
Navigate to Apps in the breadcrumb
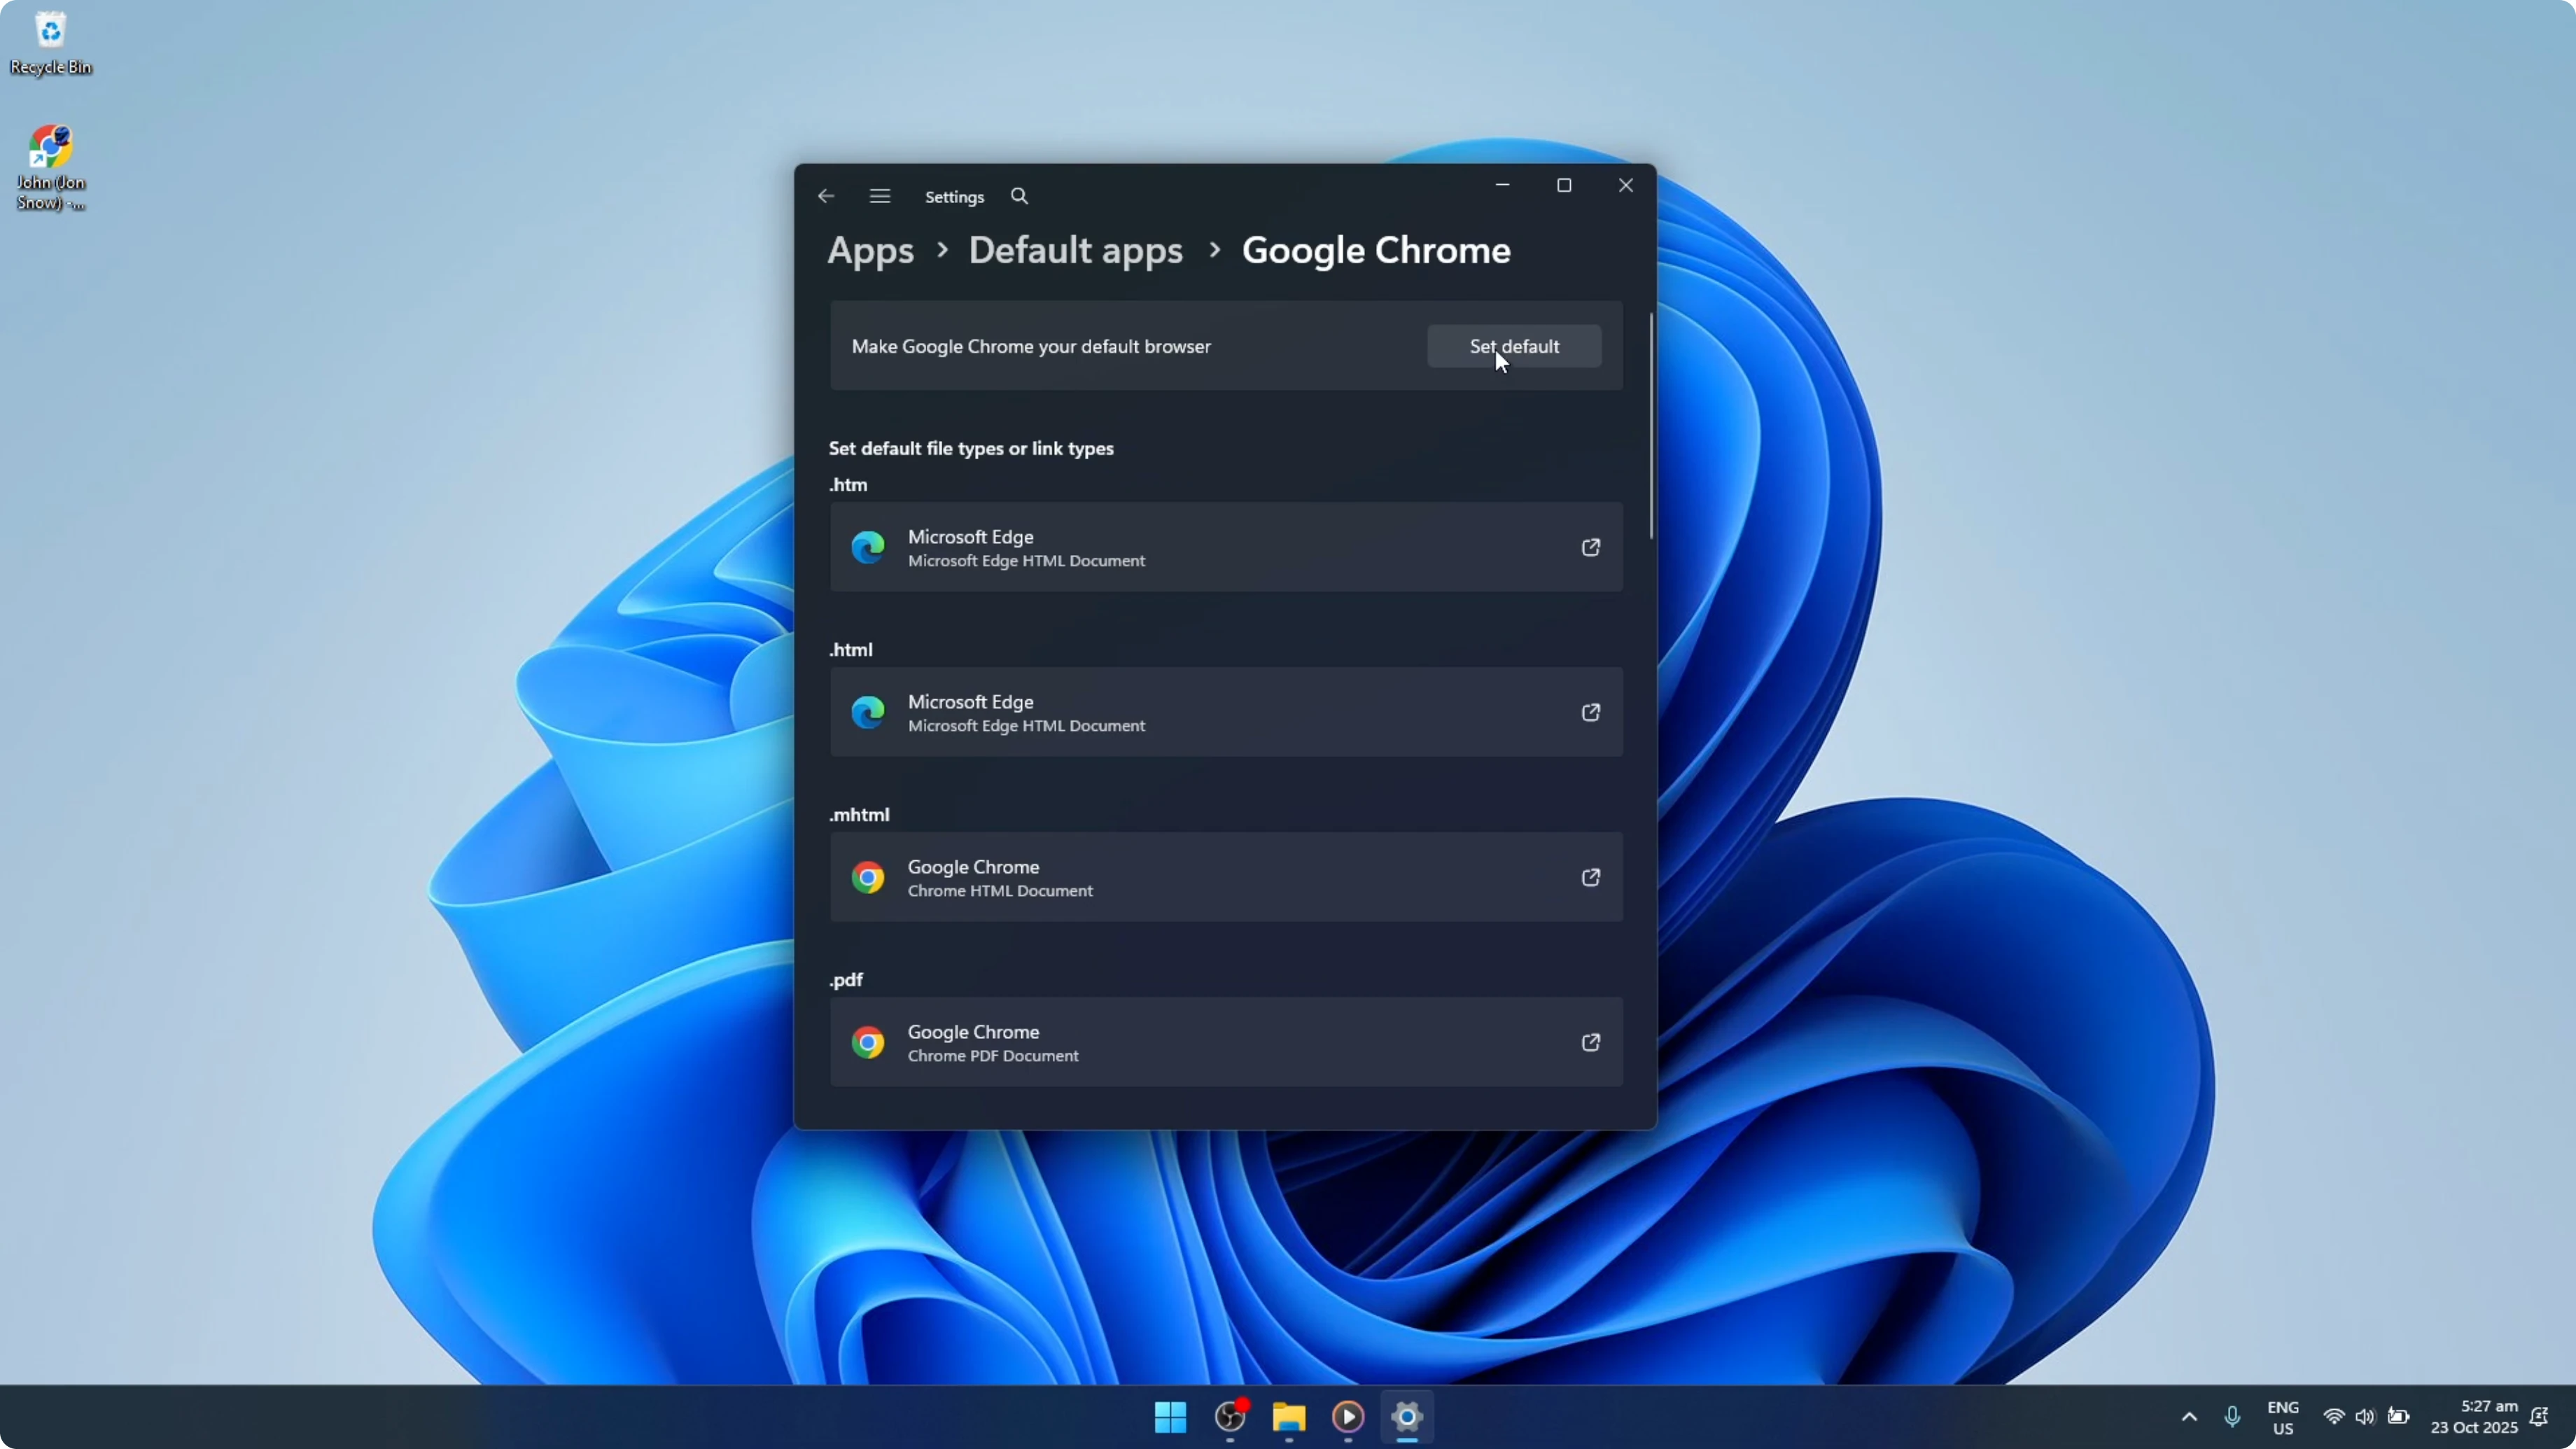[870, 250]
